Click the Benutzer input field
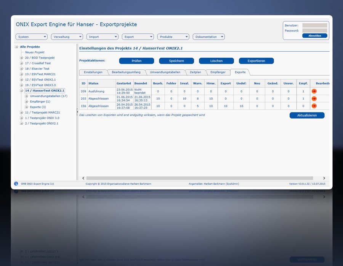This screenshot has height=266, width=343. (315, 25)
